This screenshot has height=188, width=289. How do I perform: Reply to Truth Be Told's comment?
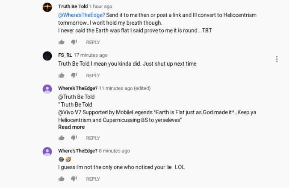click(93, 42)
